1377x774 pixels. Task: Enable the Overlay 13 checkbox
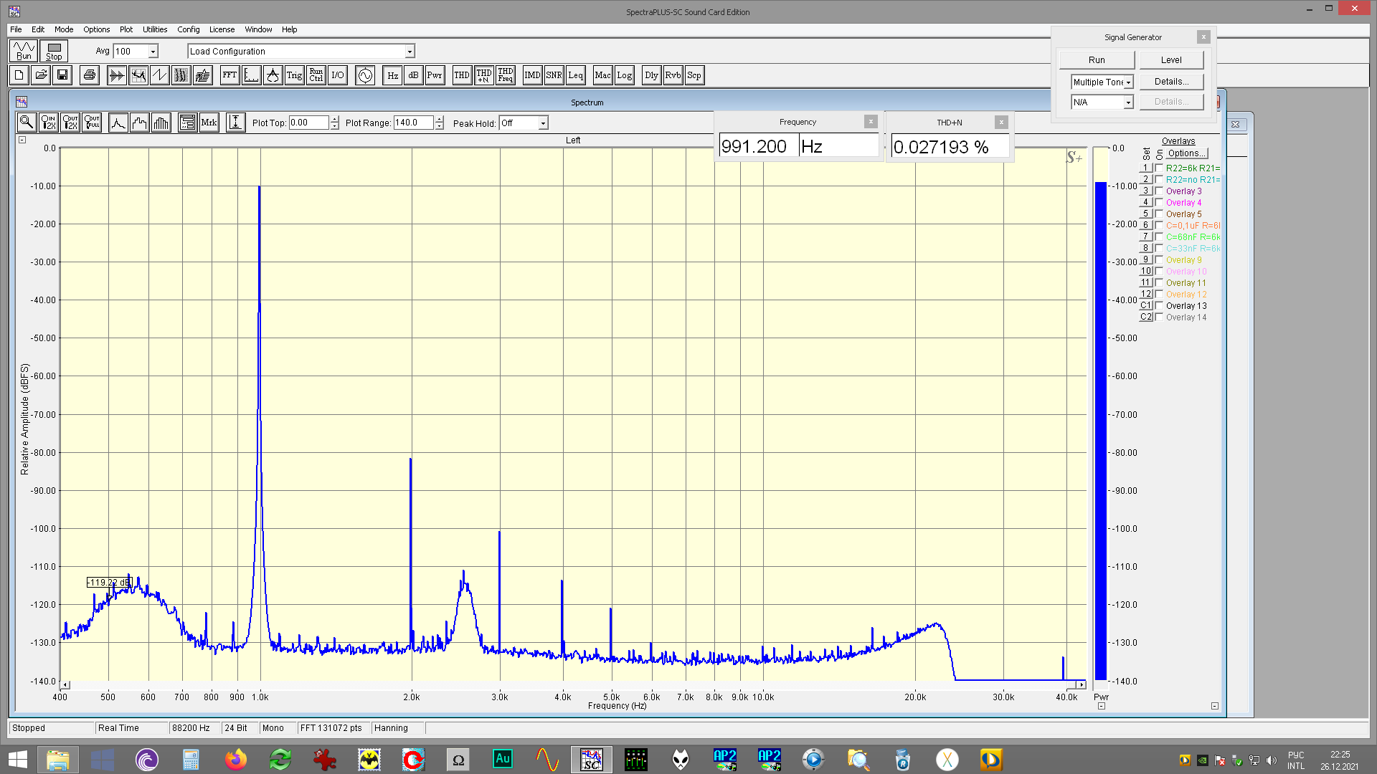click(1158, 305)
